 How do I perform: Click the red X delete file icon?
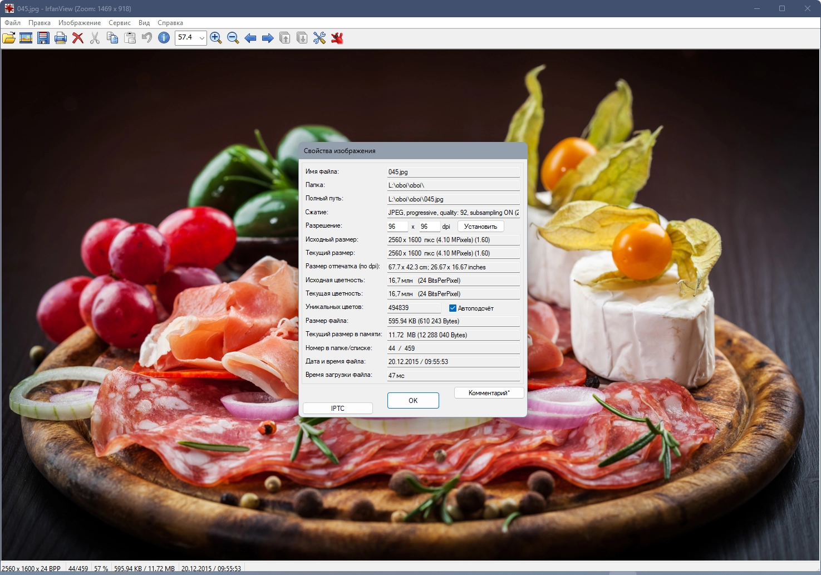pyautogui.click(x=78, y=38)
